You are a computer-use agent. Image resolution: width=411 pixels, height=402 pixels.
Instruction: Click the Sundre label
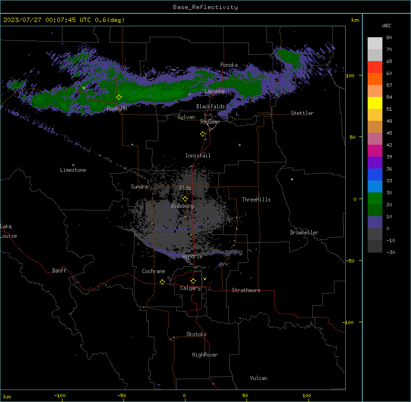(x=139, y=187)
